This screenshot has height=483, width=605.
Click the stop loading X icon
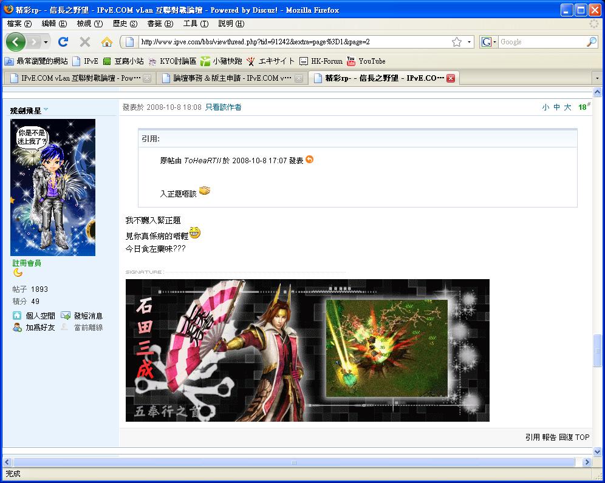[85, 42]
